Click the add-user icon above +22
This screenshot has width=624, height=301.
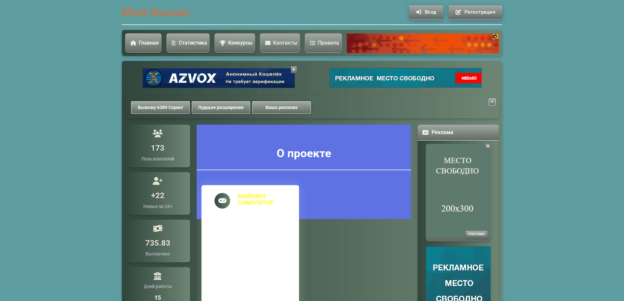pyautogui.click(x=157, y=181)
